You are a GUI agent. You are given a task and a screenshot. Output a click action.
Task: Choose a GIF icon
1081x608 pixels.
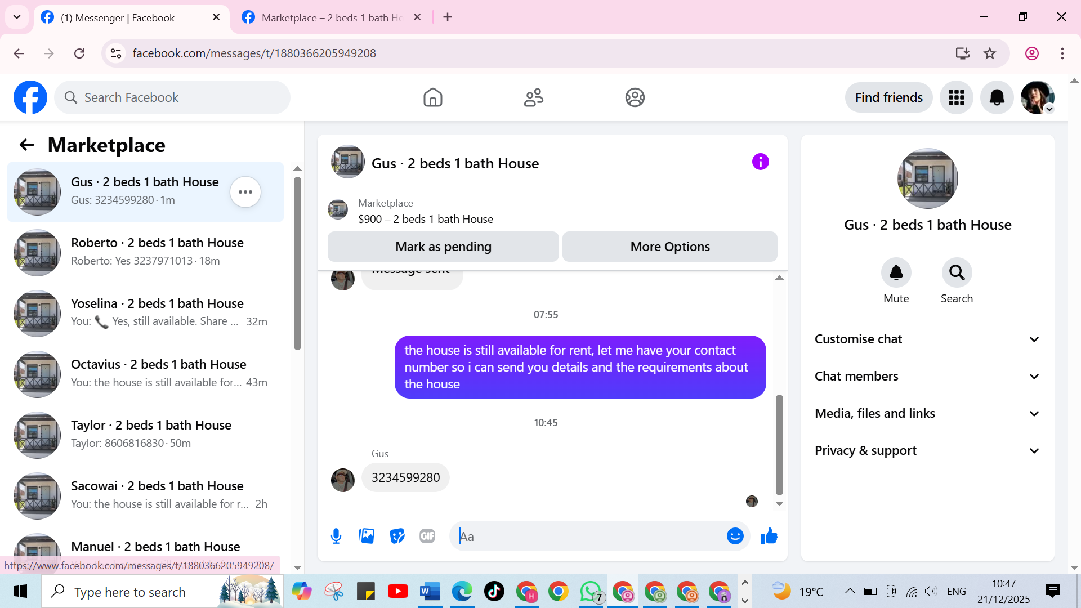(x=427, y=537)
